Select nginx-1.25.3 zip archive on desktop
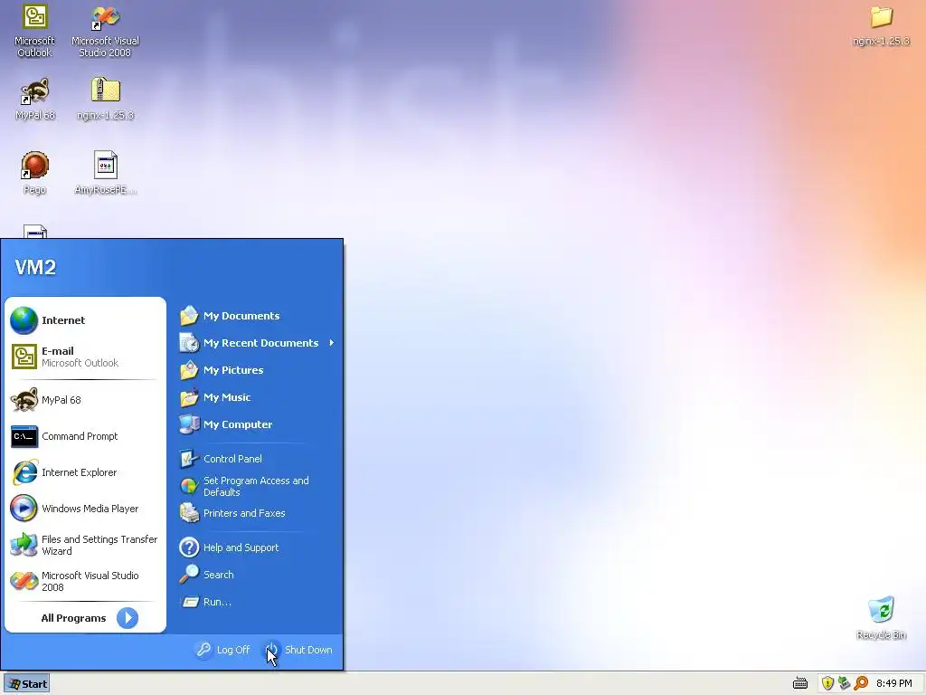Screen dimensions: 926x695 pos(105,100)
